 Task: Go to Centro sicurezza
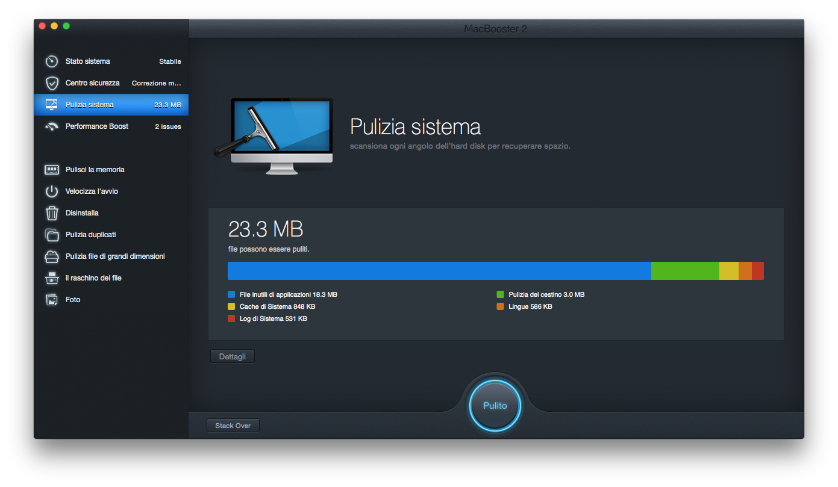[111, 83]
